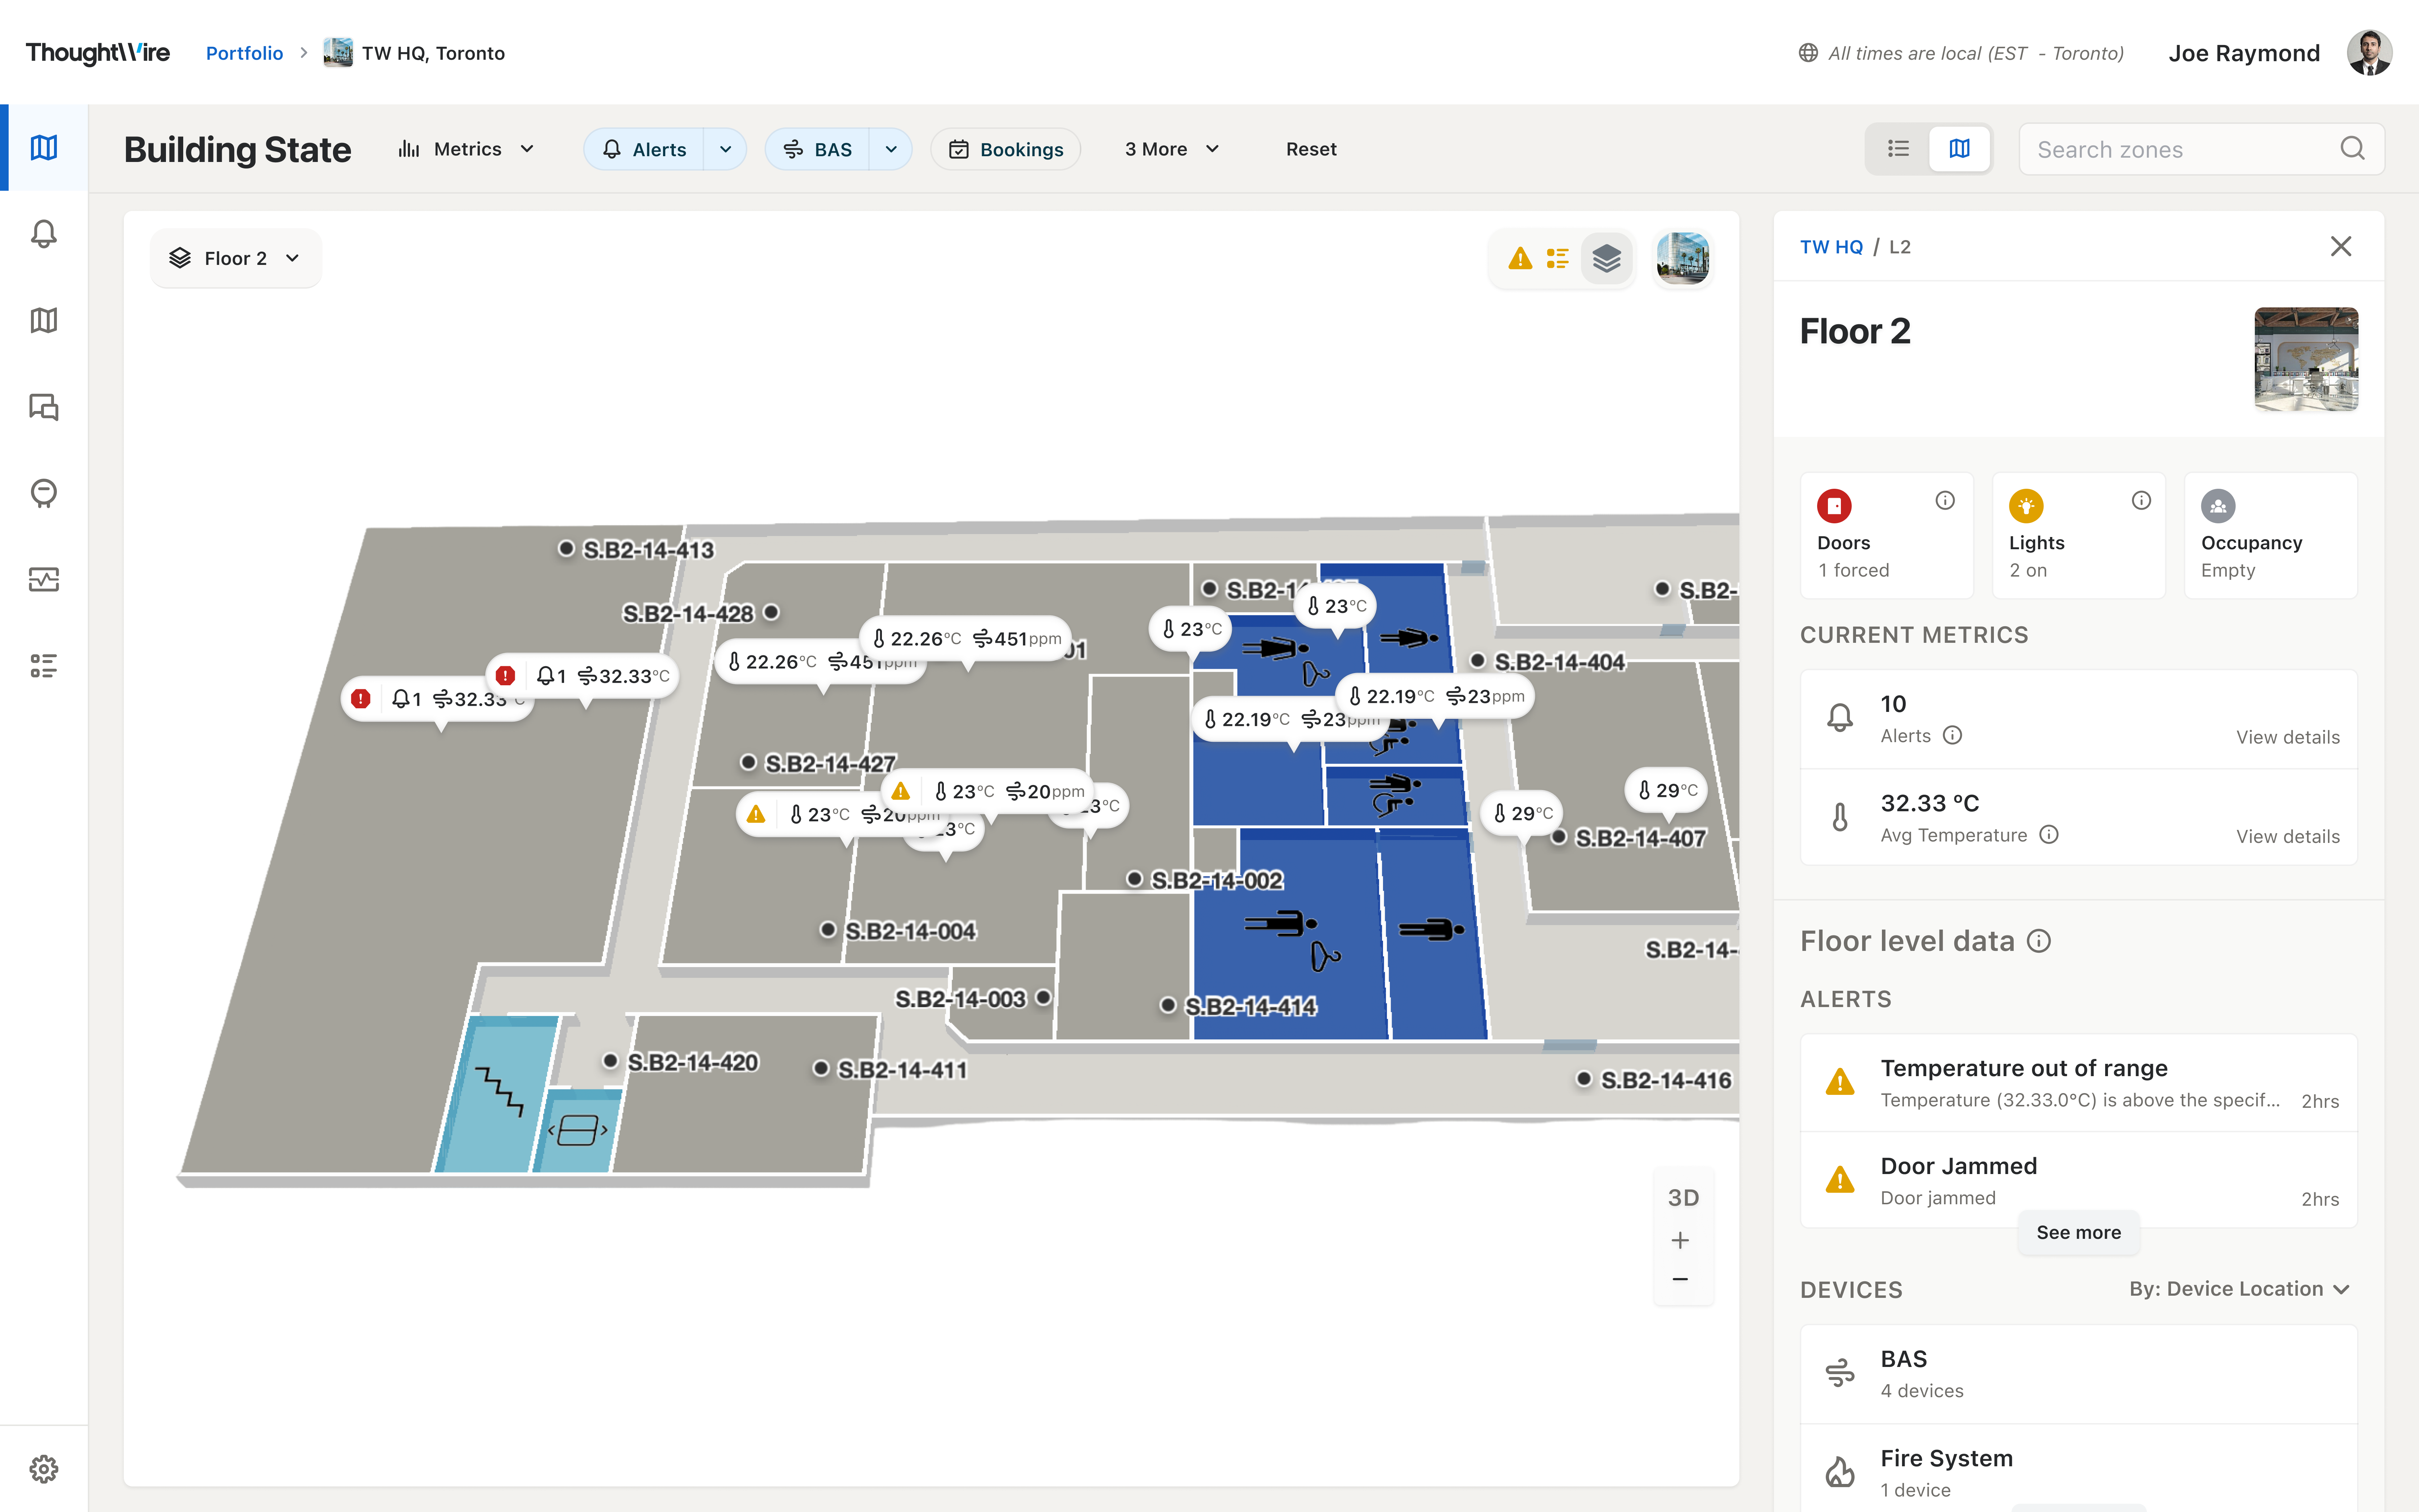
Task: Select zone S.B2-14-004 on map
Action: click(898, 931)
